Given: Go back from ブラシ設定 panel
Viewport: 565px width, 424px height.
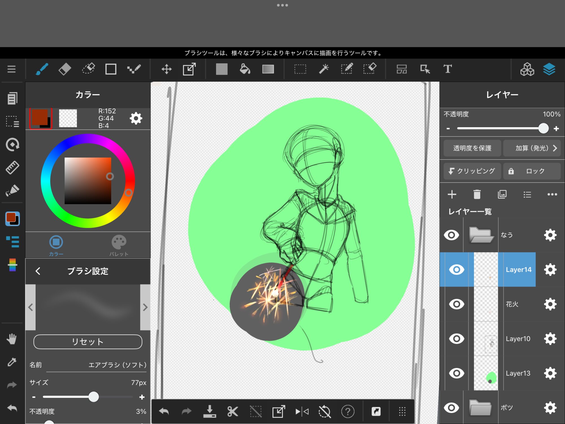Looking at the screenshot, I should [38, 271].
